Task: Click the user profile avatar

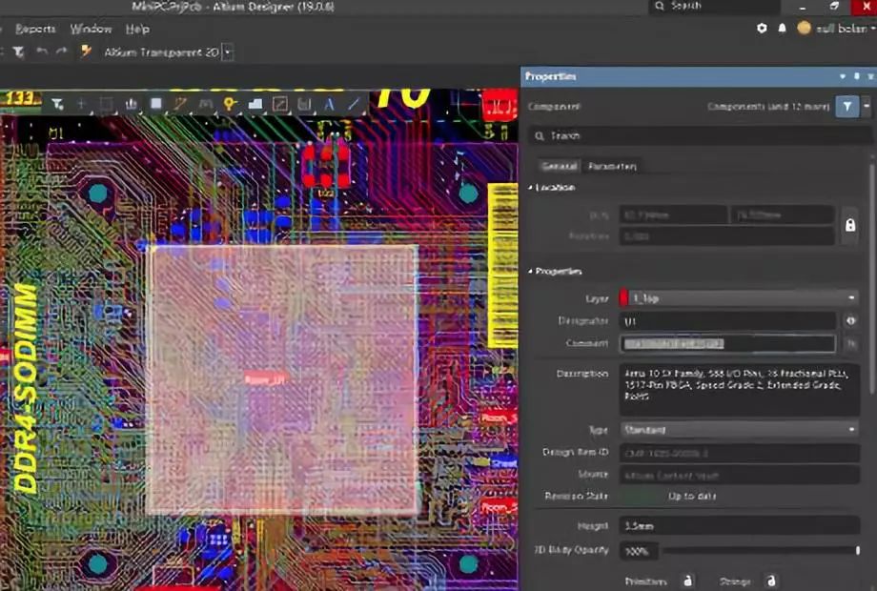Action: [804, 28]
